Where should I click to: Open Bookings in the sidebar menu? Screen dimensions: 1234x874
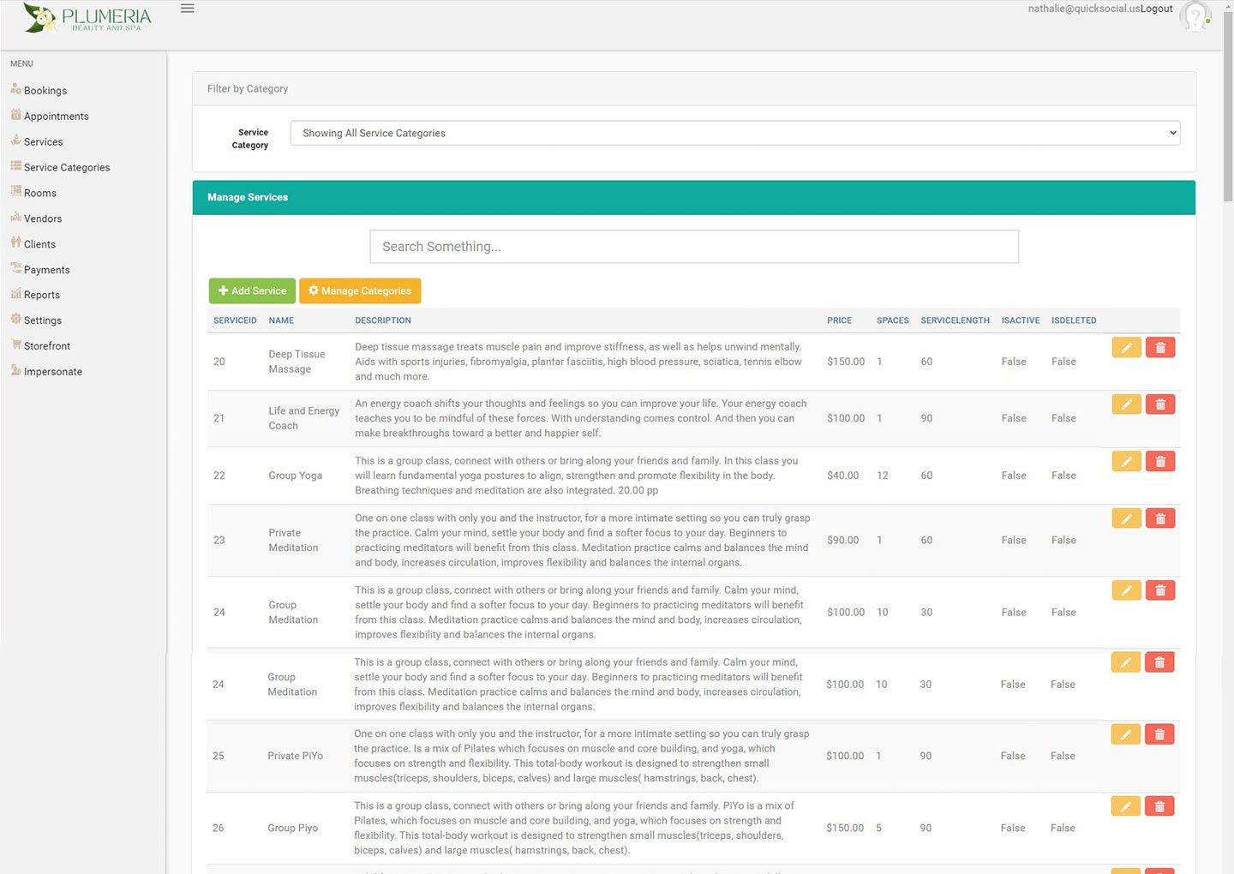[45, 91]
